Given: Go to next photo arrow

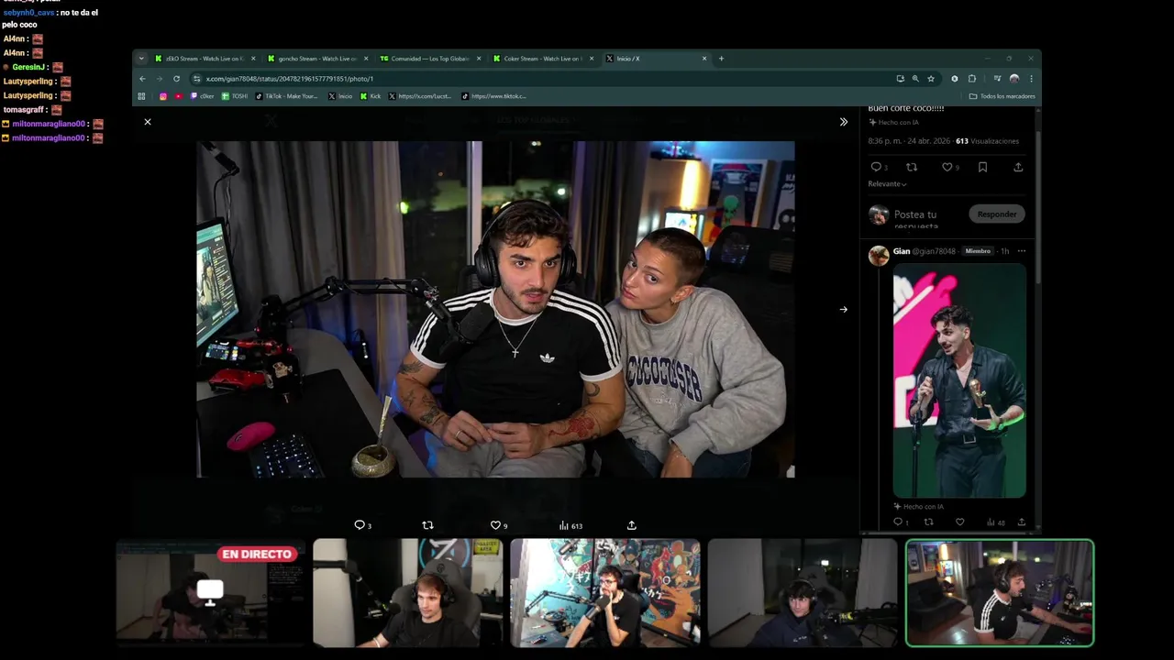Looking at the screenshot, I should click(844, 309).
